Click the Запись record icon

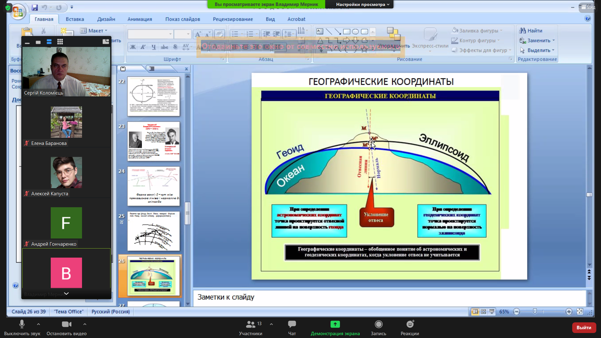tap(378, 324)
